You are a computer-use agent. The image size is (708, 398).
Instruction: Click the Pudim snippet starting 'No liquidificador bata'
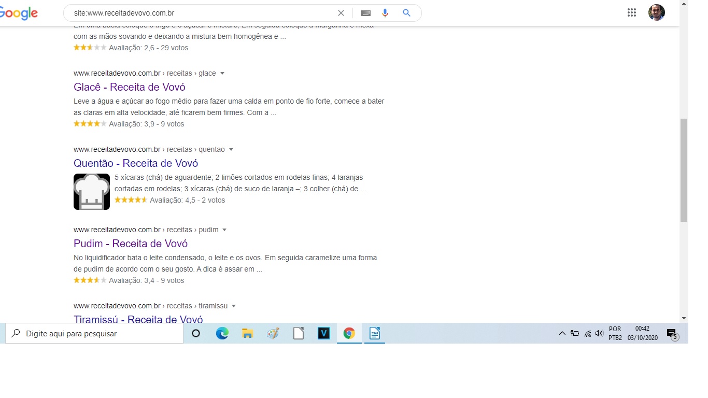[225, 263]
